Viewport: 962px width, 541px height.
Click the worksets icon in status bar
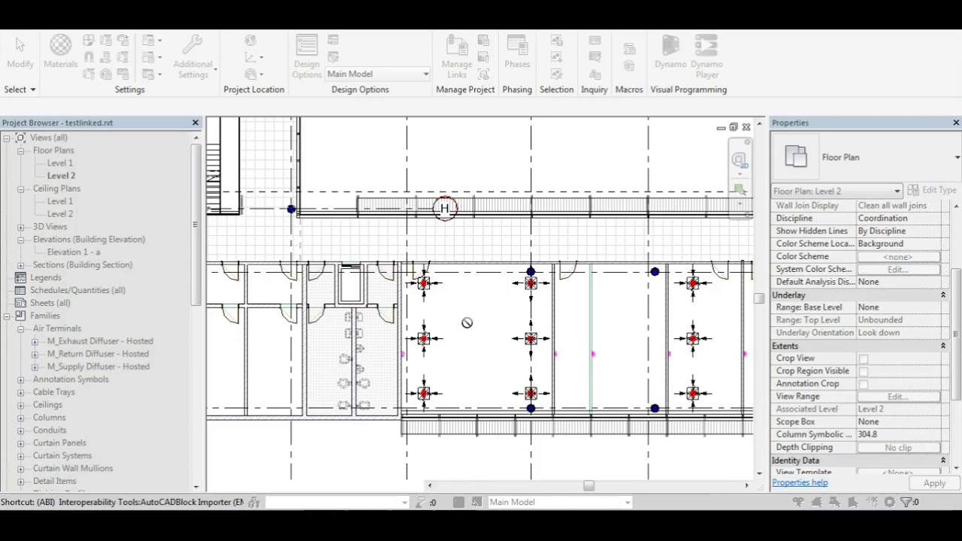254,502
